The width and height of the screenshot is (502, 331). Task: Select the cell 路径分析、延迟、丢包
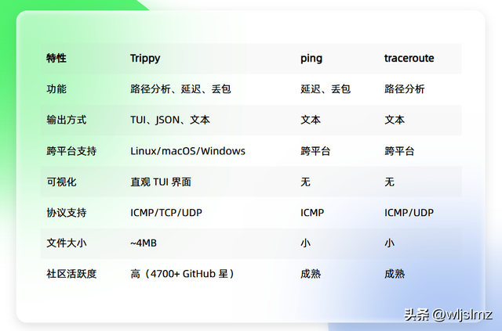coord(180,89)
